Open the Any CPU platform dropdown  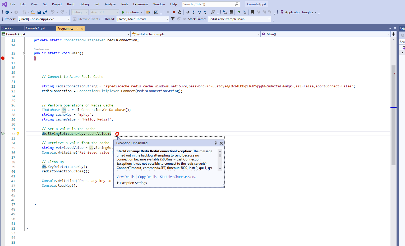point(105,12)
